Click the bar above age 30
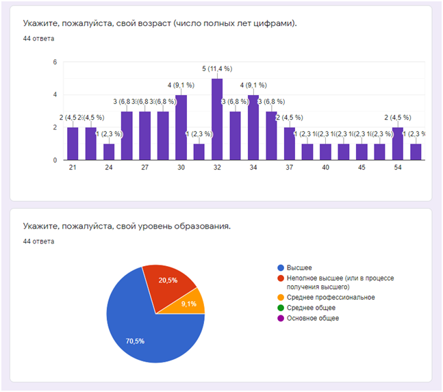The image size is (443, 392). pyautogui.click(x=181, y=127)
